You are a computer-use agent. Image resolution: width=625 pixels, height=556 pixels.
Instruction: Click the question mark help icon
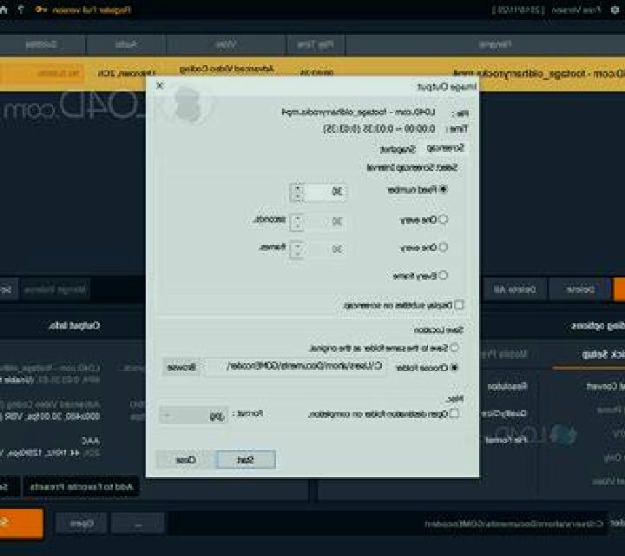click(x=21, y=10)
